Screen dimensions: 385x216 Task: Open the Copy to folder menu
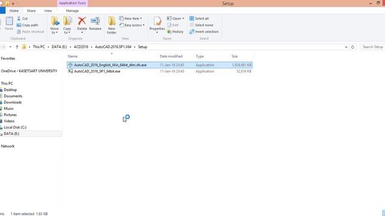tap(67, 25)
